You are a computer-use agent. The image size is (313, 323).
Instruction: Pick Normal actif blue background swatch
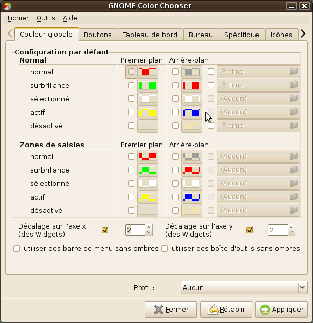tap(191, 112)
